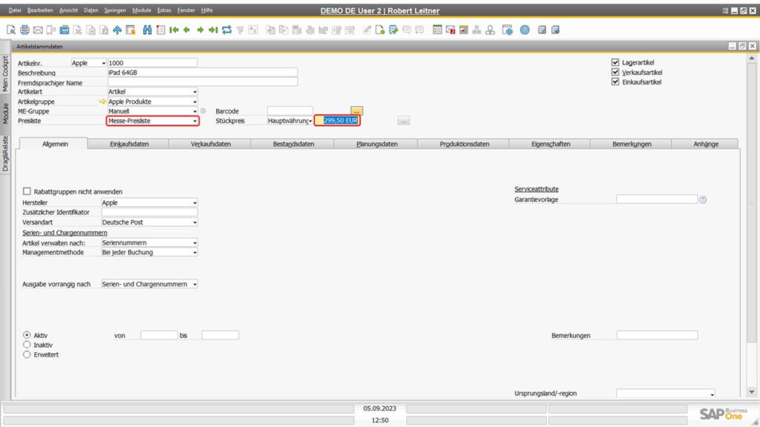Open the Hauptwährung currency dropdown
760x427 pixels.
(x=290, y=121)
